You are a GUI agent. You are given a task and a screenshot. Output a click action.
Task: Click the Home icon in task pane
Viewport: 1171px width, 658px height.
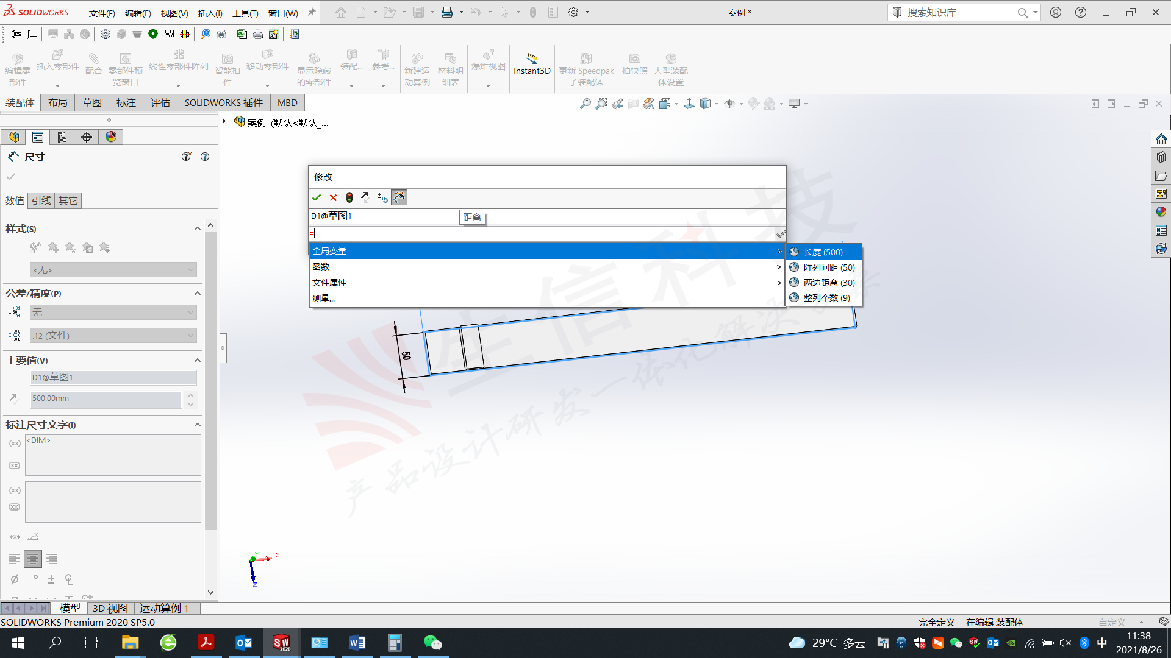(x=1161, y=139)
